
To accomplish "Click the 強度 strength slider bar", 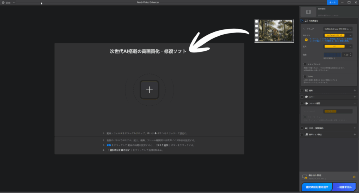I will [x=332, y=55].
